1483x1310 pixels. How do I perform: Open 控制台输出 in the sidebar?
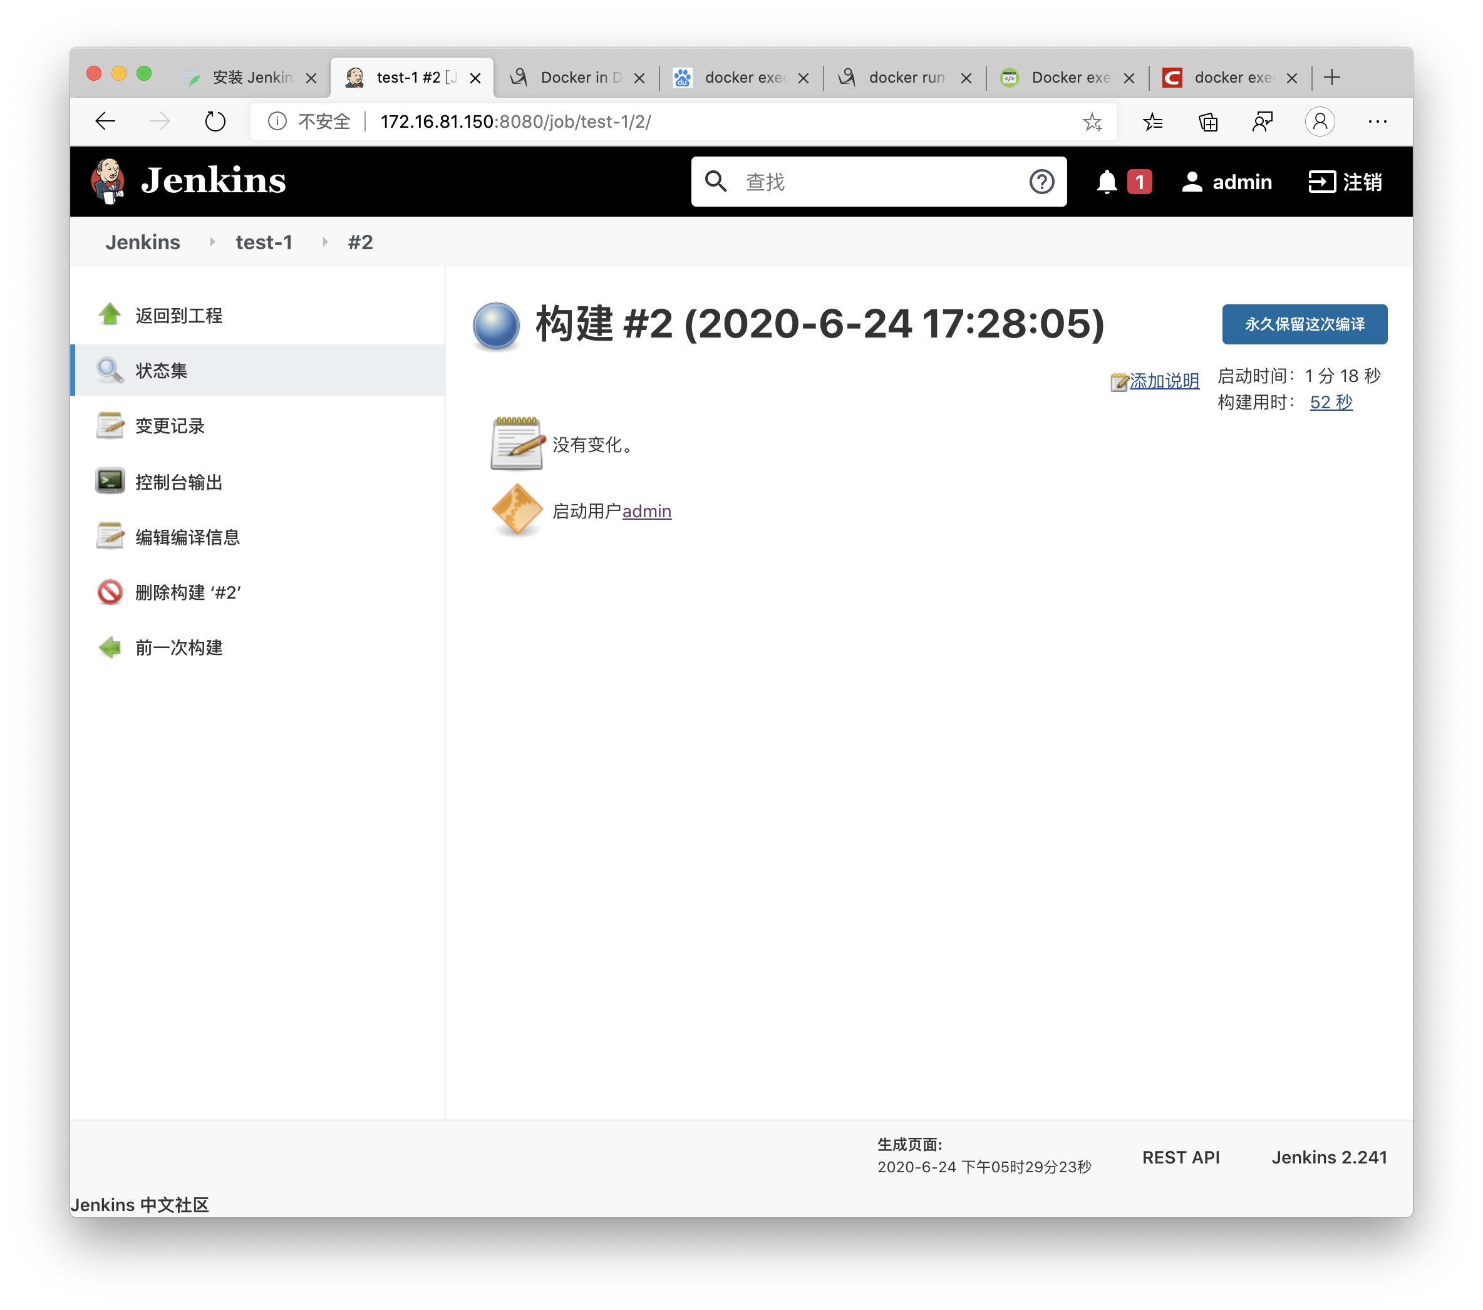point(178,481)
